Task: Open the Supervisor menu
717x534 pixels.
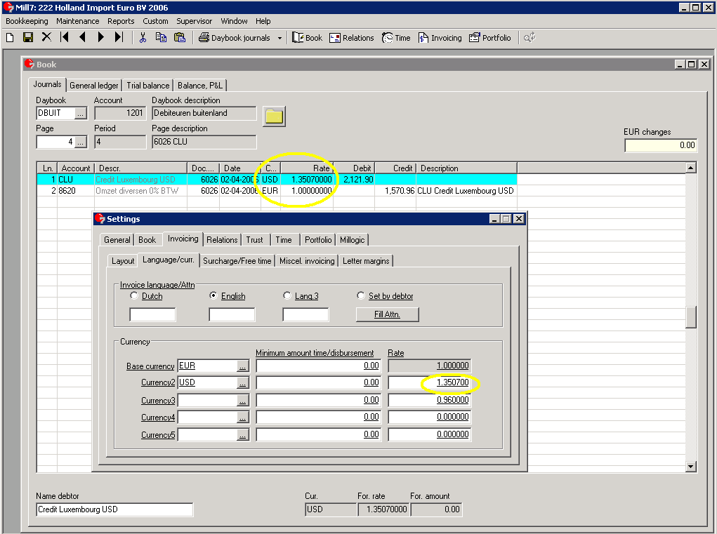Action: click(195, 21)
